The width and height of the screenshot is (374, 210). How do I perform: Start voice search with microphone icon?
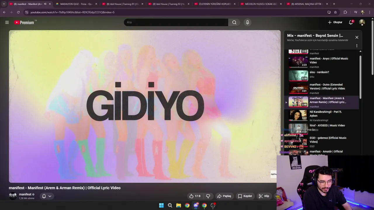(x=247, y=22)
